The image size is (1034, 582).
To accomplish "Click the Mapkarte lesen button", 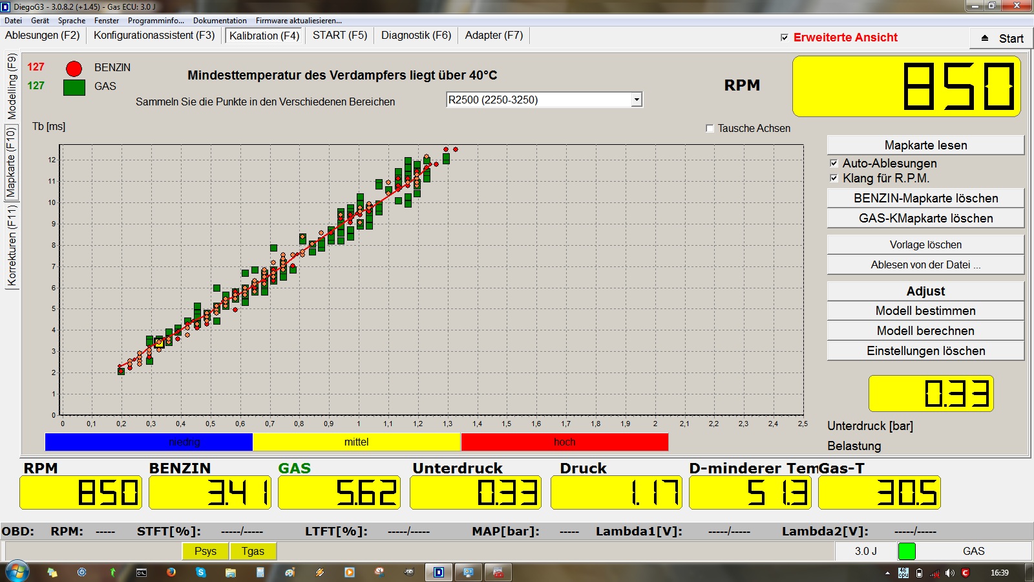I will coord(925,145).
